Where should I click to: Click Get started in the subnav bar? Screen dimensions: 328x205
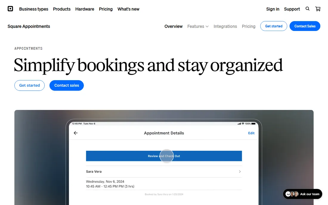[274, 26]
